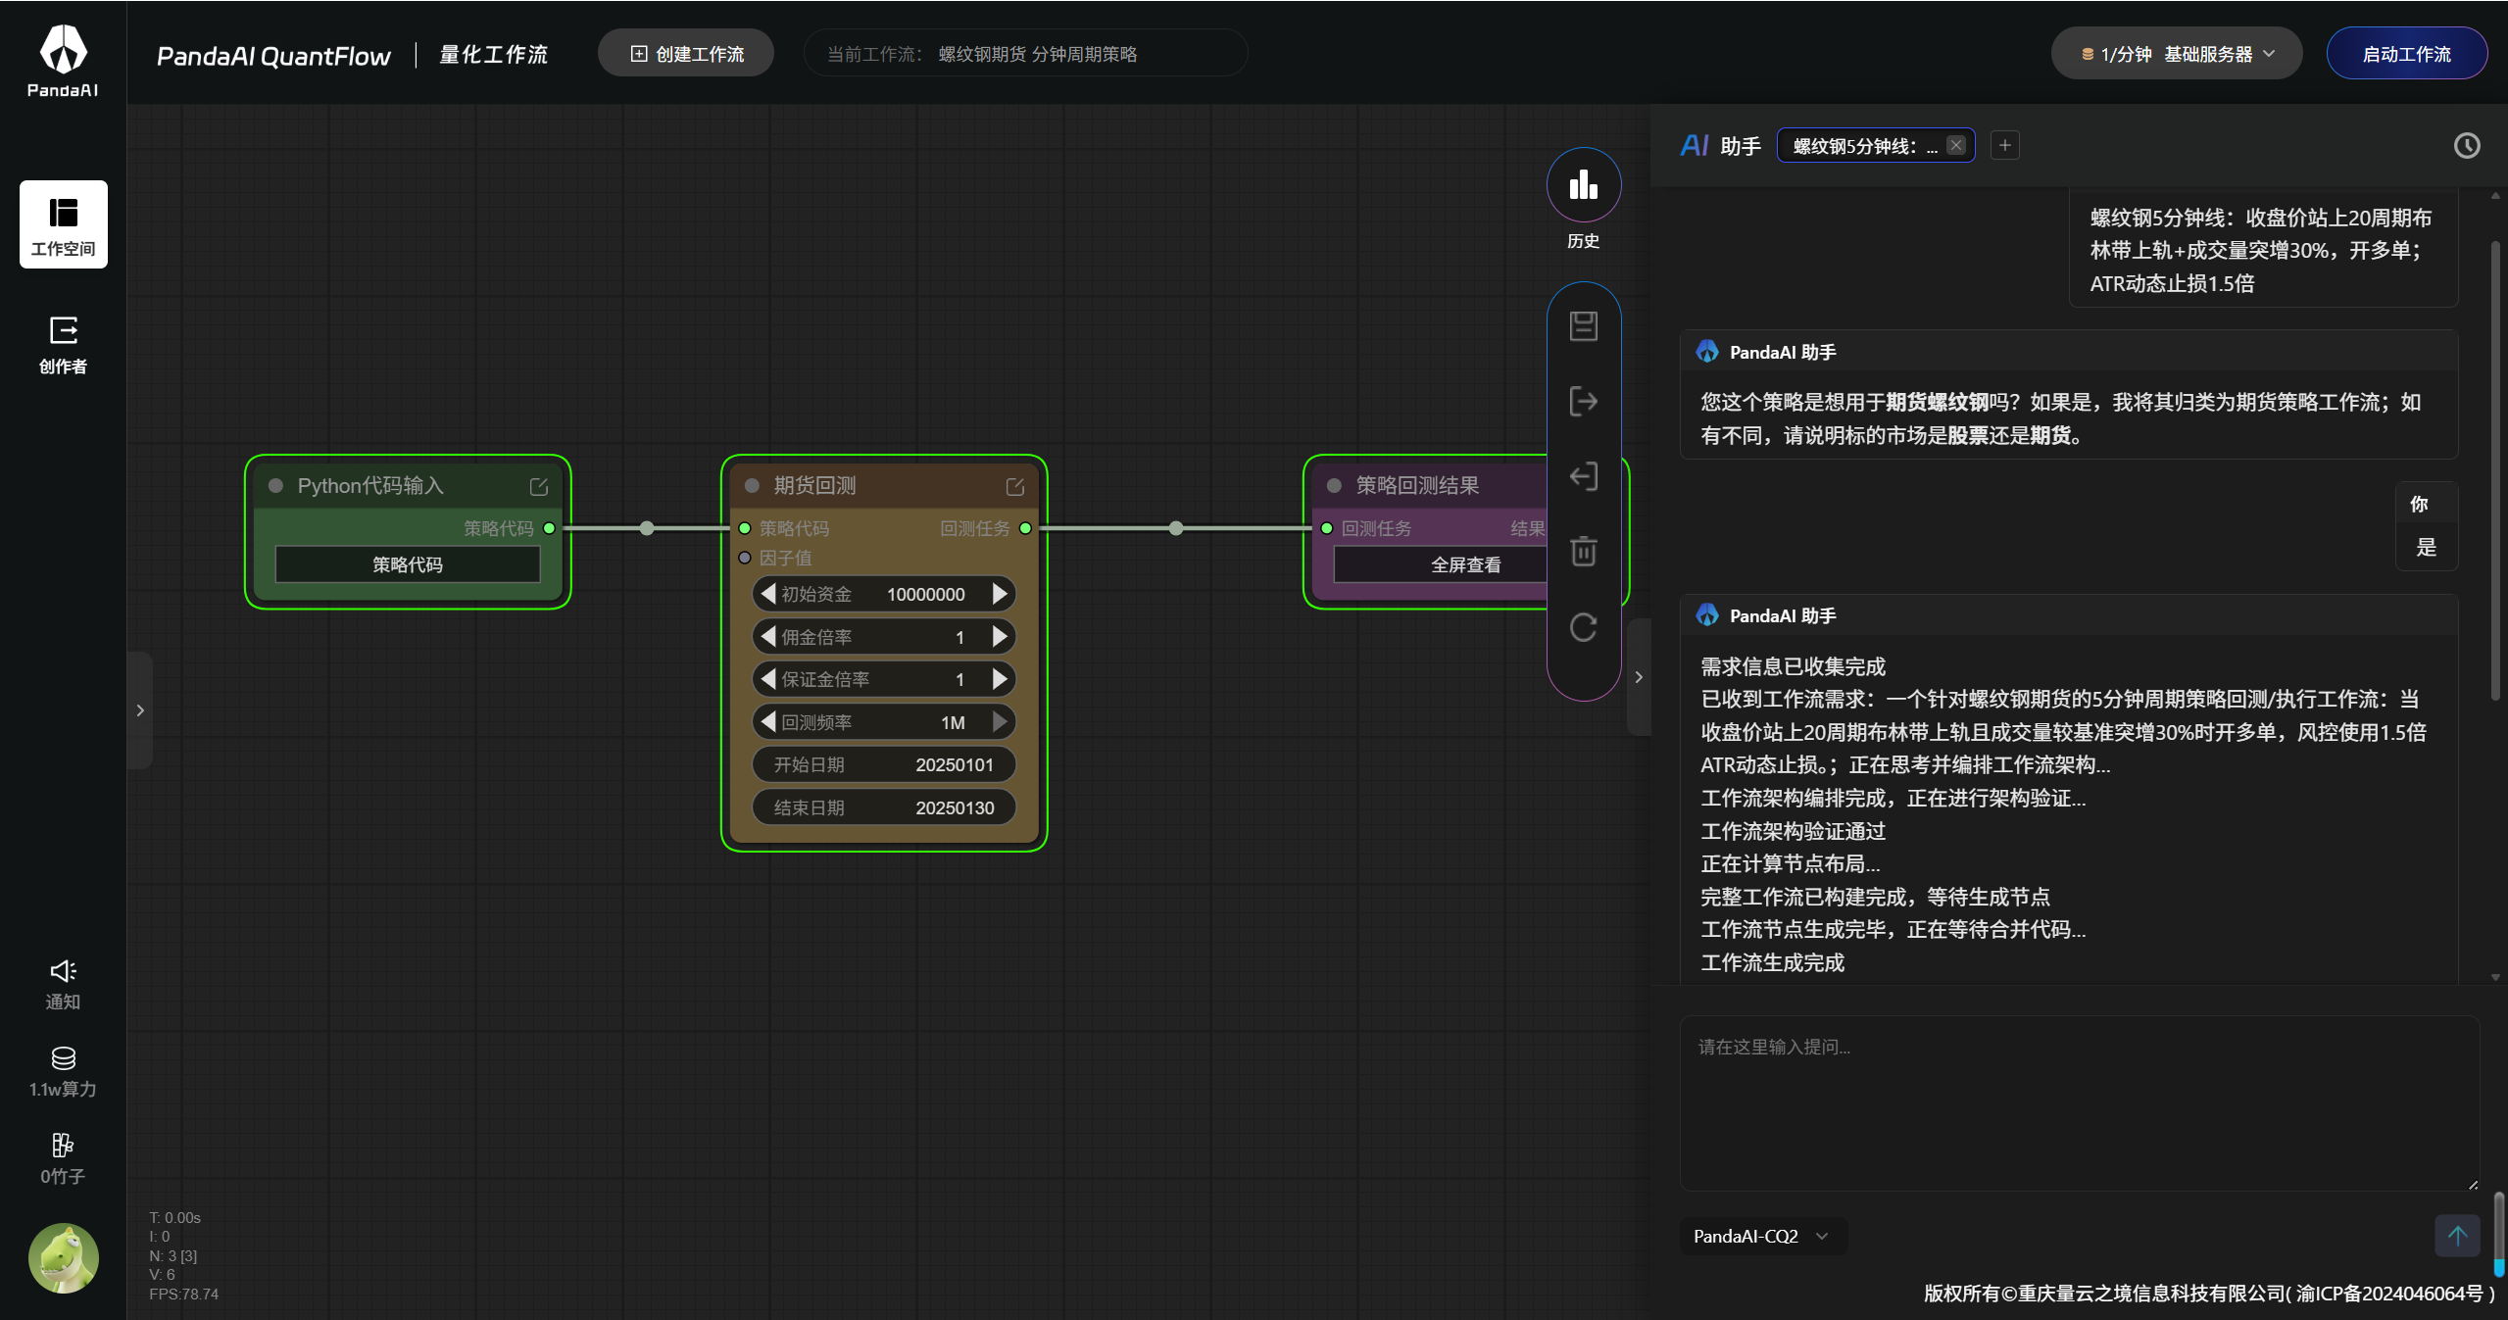Expand the 基础服务器 server dropdown
Image resolution: width=2508 pixels, height=1320 pixels.
click(2177, 54)
